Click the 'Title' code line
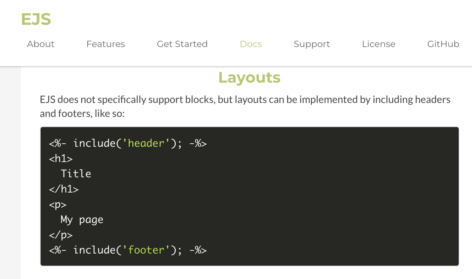Image resolution: width=472 pixels, height=279 pixels. tap(76, 174)
